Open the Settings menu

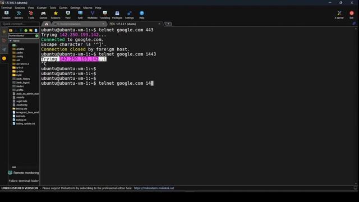click(75, 8)
